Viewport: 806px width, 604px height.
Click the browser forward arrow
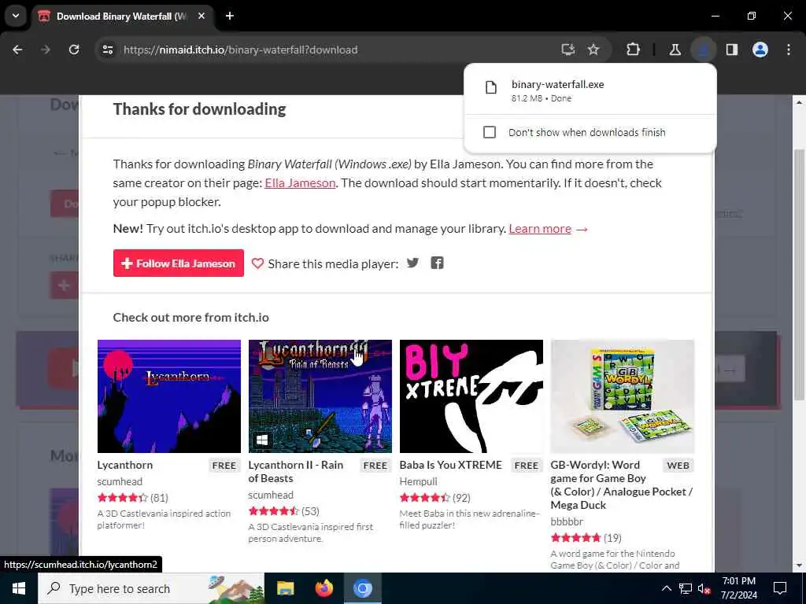pos(45,50)
